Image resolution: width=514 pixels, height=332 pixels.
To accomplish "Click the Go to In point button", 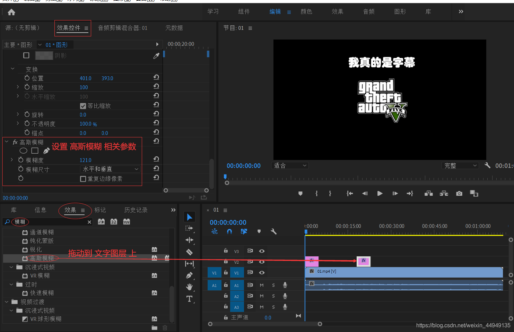I will pyautogui.click(x=350, y=194).
